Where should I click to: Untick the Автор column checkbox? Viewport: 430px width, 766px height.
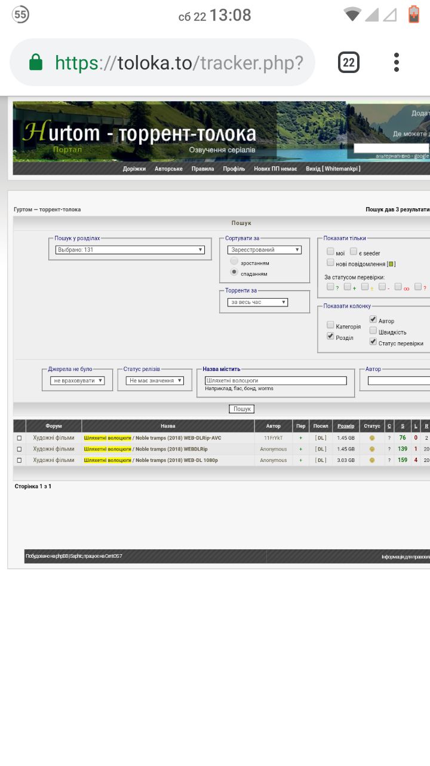pyautogui.click(x=373, y=320)
